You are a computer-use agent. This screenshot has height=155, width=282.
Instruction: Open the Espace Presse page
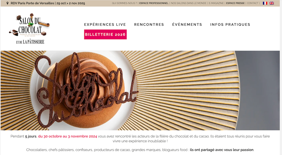(x=235, y=3)
